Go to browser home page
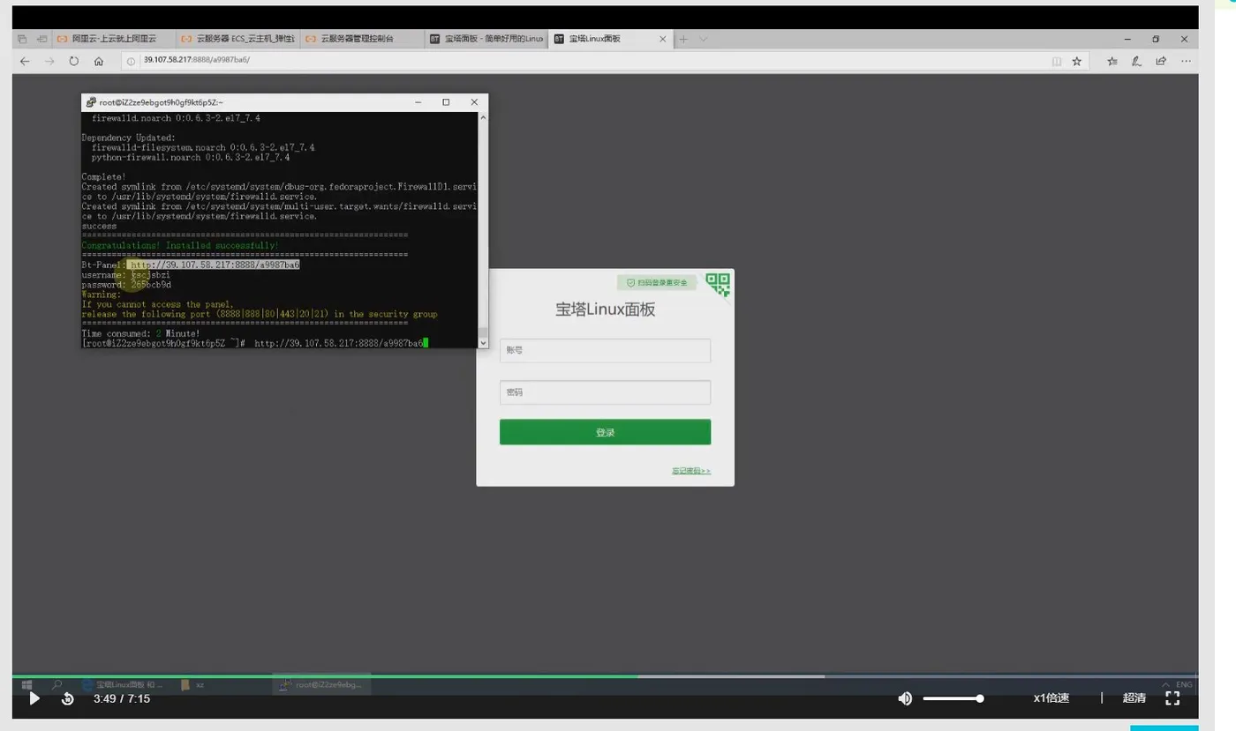Viewport: 1236px width, 731px height. click(x=99, y=61)
